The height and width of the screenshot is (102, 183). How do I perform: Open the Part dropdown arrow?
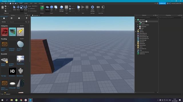(51, 11)
